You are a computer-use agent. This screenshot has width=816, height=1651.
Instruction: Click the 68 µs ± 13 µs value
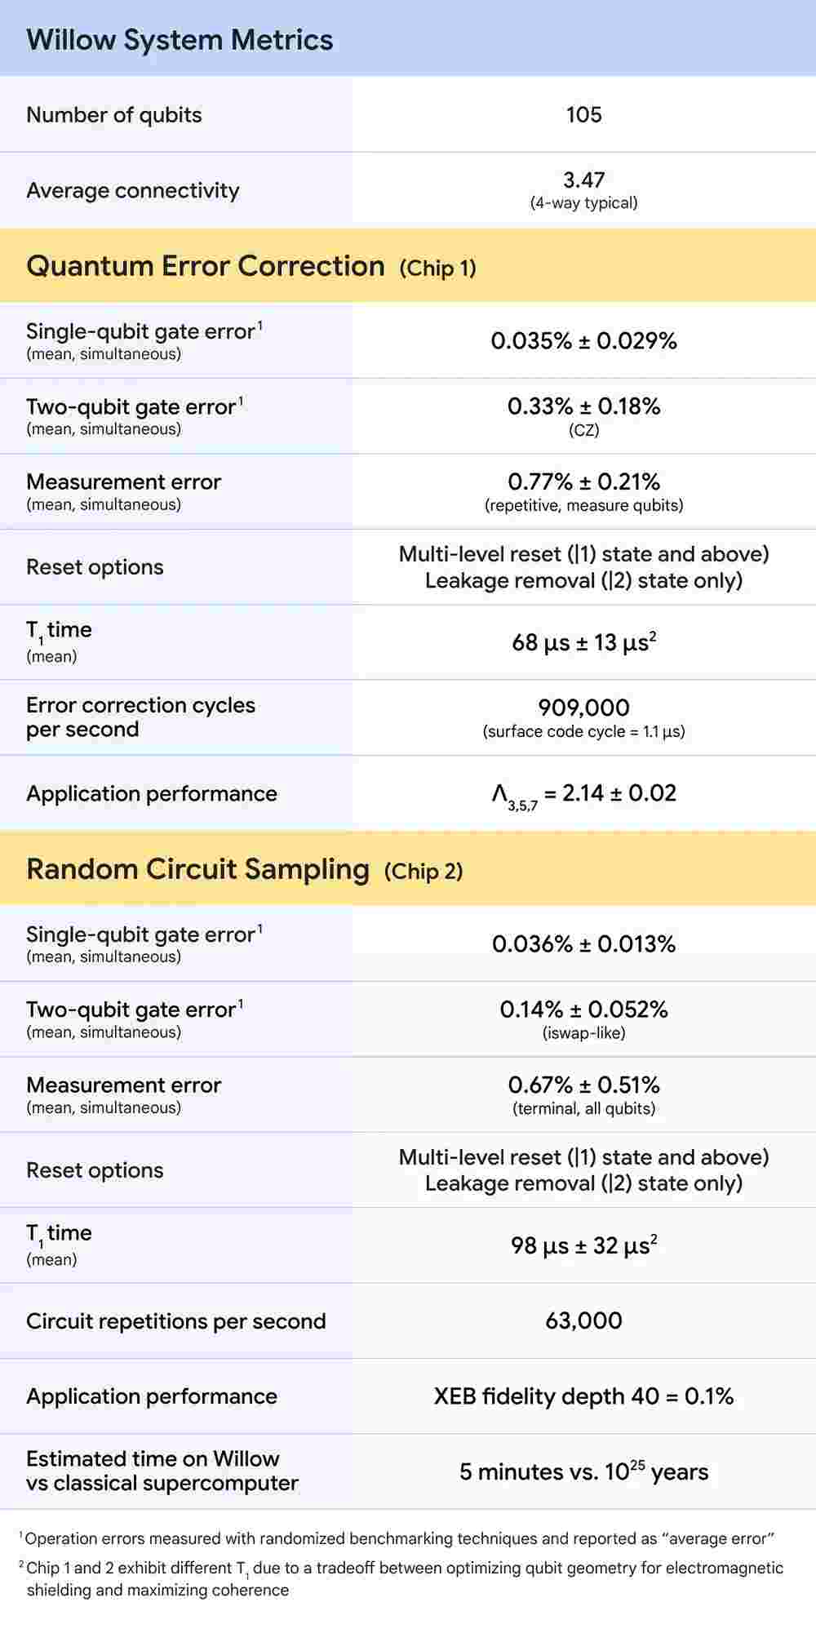click(583, 643)
